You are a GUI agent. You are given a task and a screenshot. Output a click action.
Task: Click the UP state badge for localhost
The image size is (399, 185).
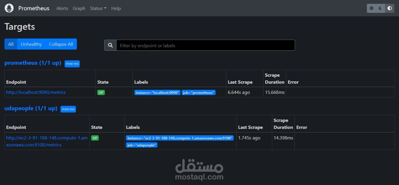pyautogui.click(x=101, y=92)
